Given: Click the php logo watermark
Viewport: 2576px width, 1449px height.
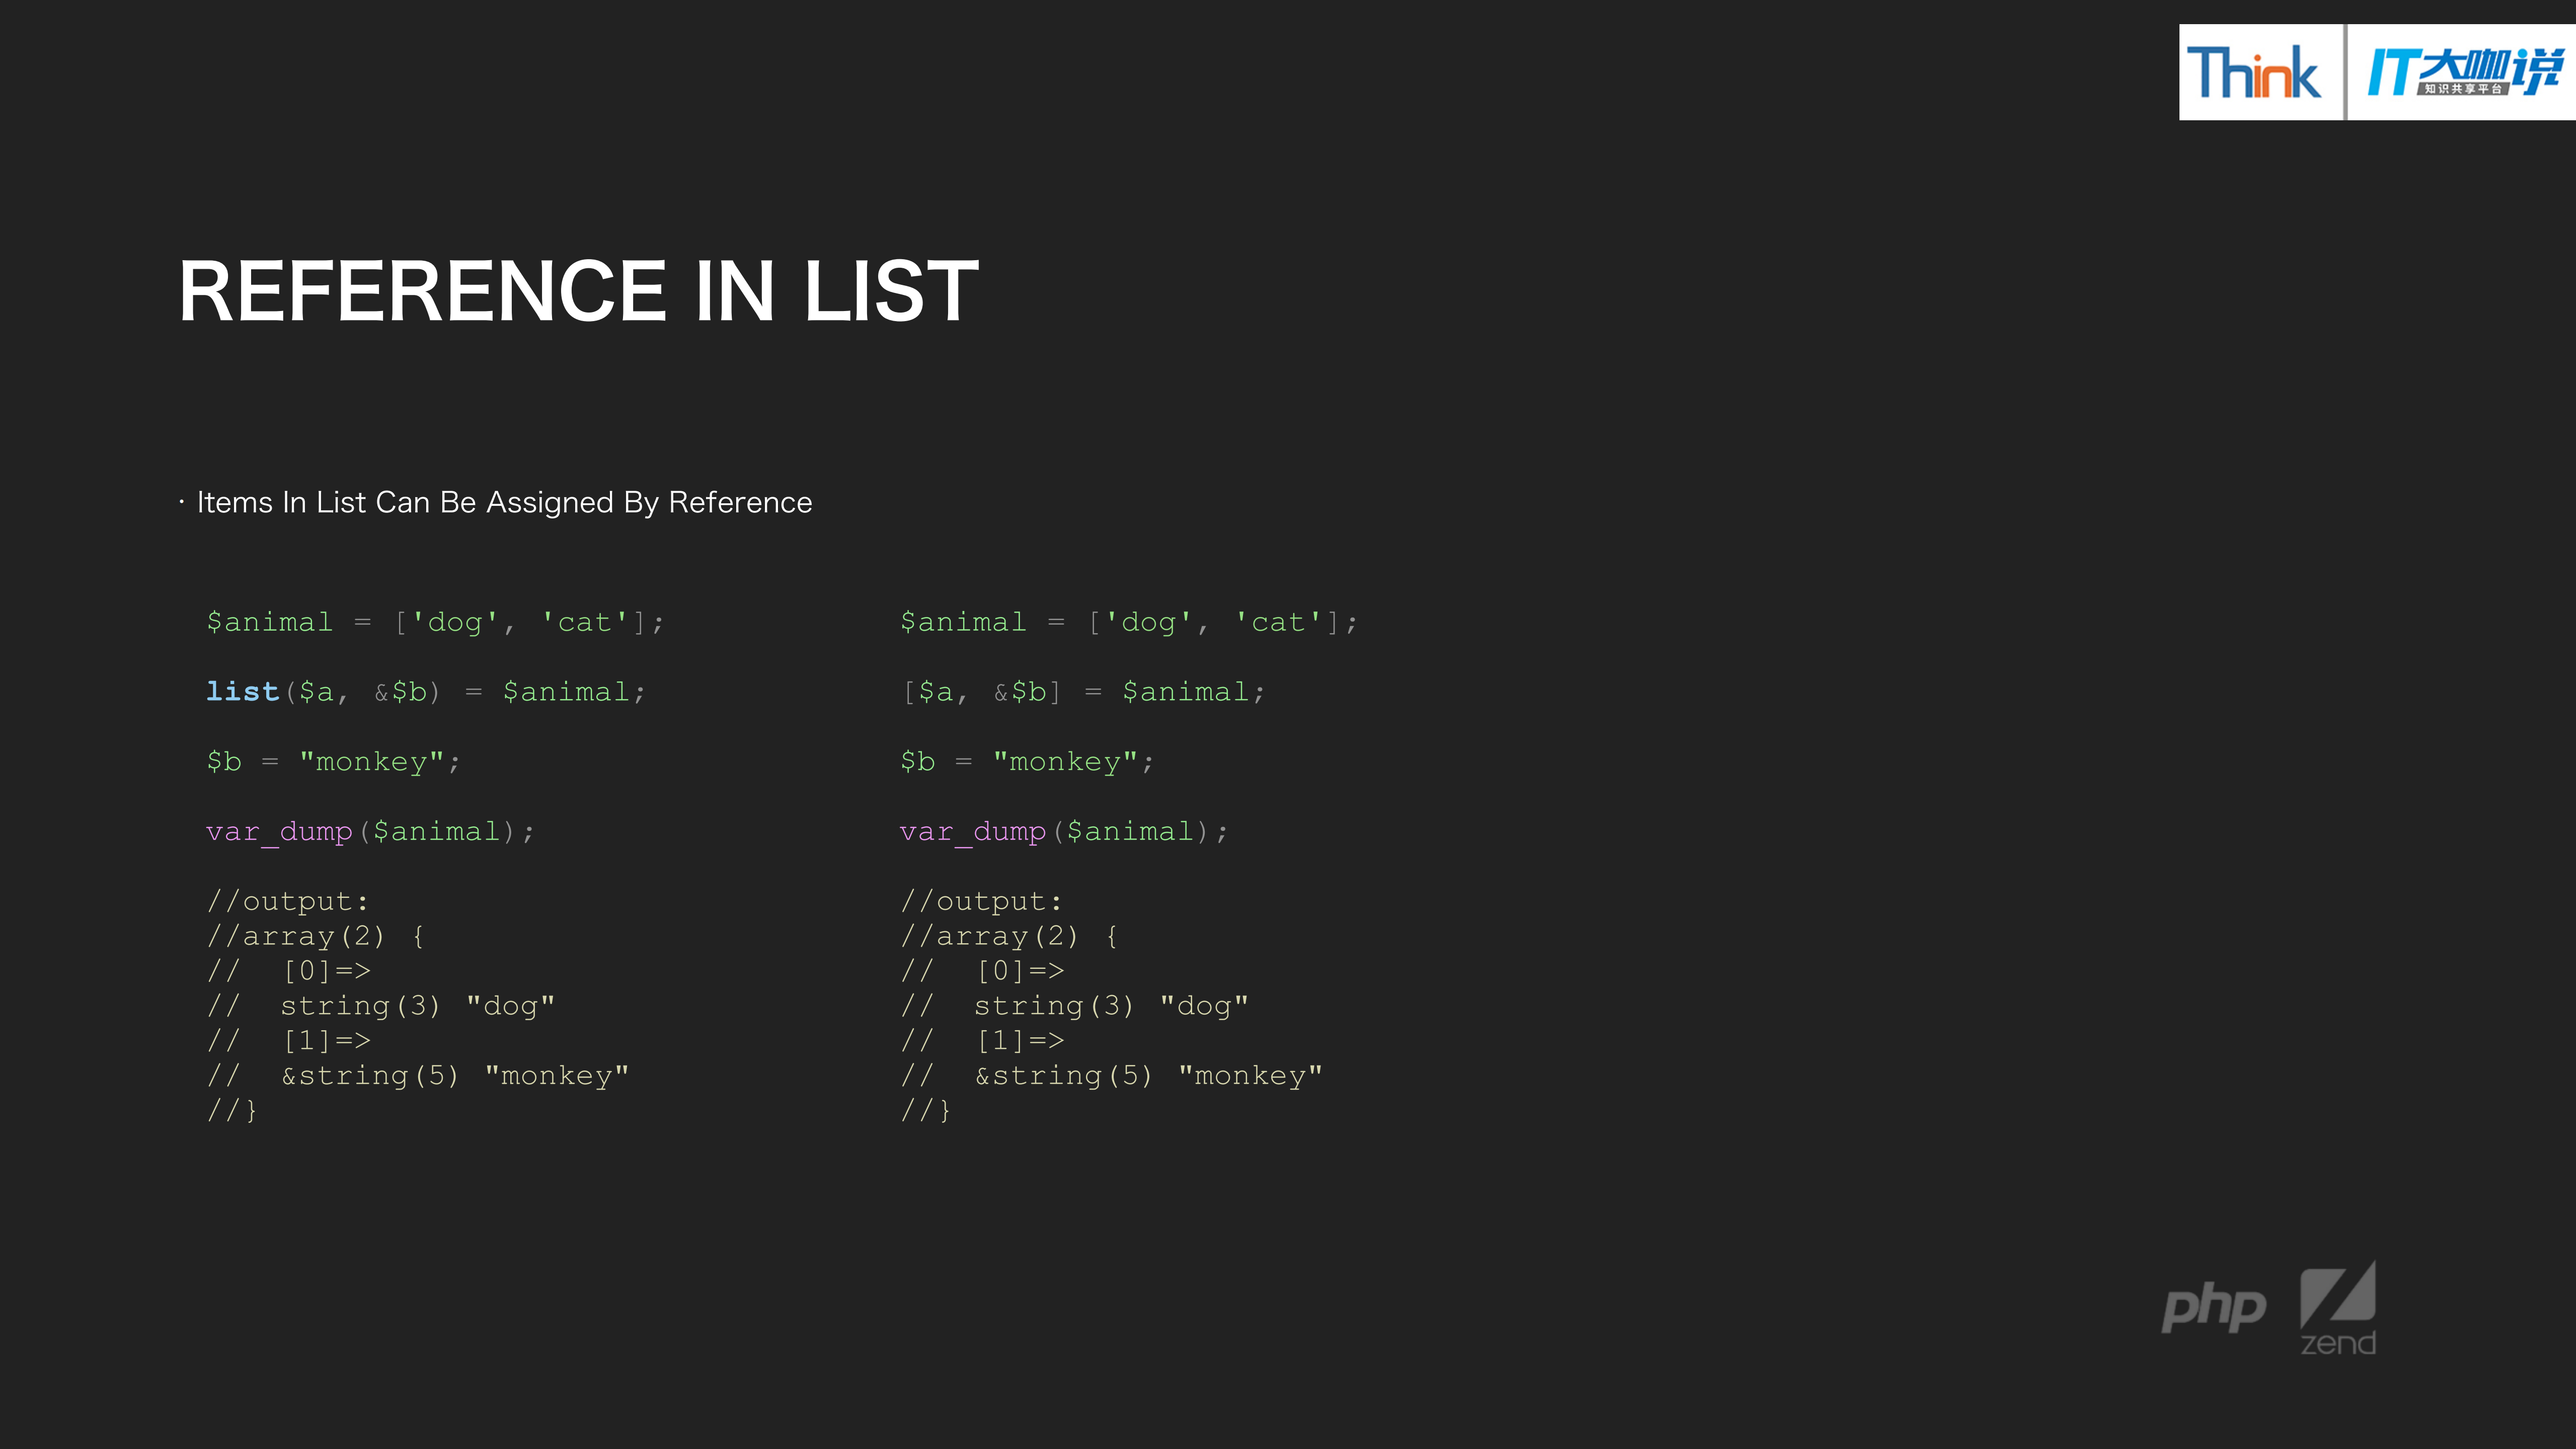Looking at the screenshot, I should 2213,1306.
